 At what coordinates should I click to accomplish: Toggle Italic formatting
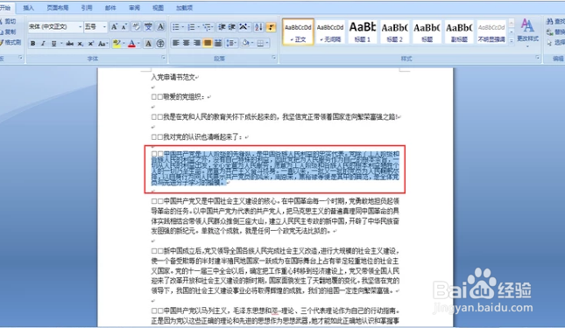(43, 44)
